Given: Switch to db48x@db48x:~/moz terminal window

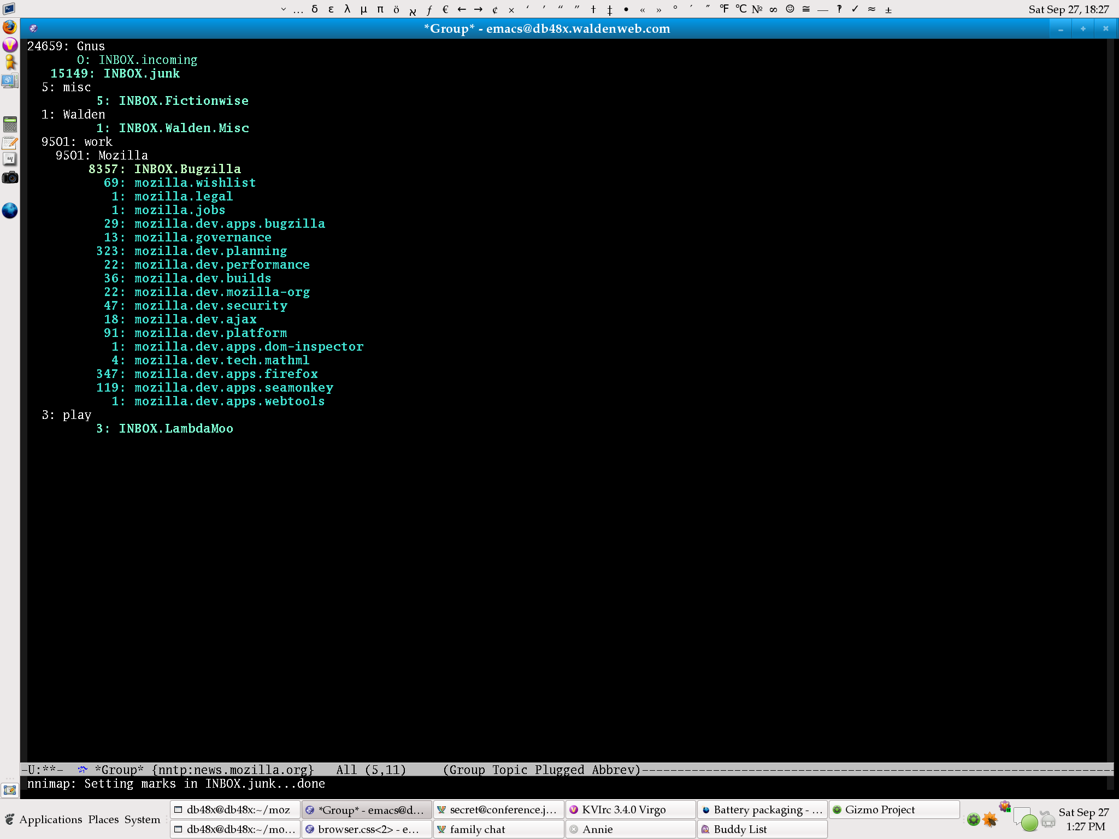Looking at the screenshot, I should click(235, 810).
